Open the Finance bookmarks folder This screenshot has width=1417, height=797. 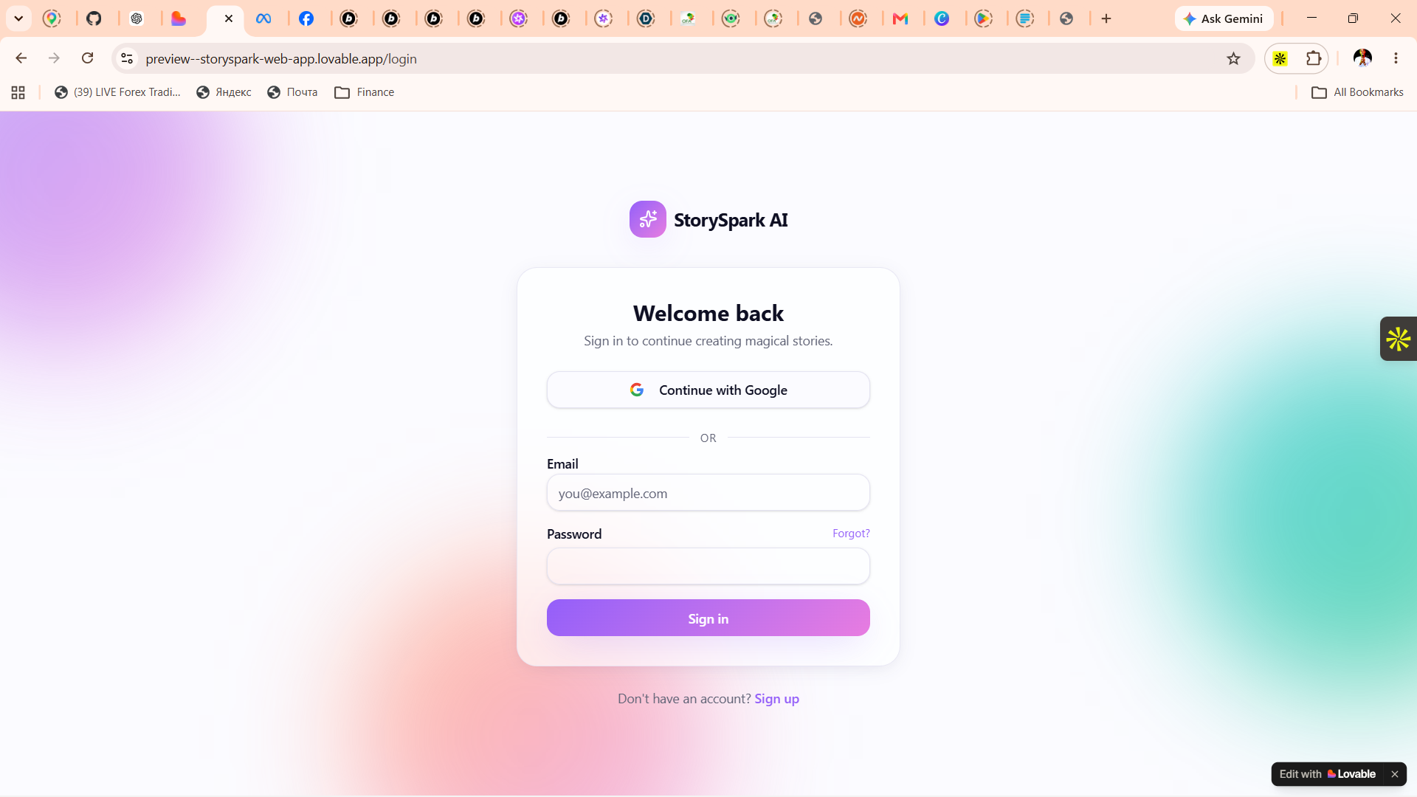pyautogui.click(x=365, y=92)
